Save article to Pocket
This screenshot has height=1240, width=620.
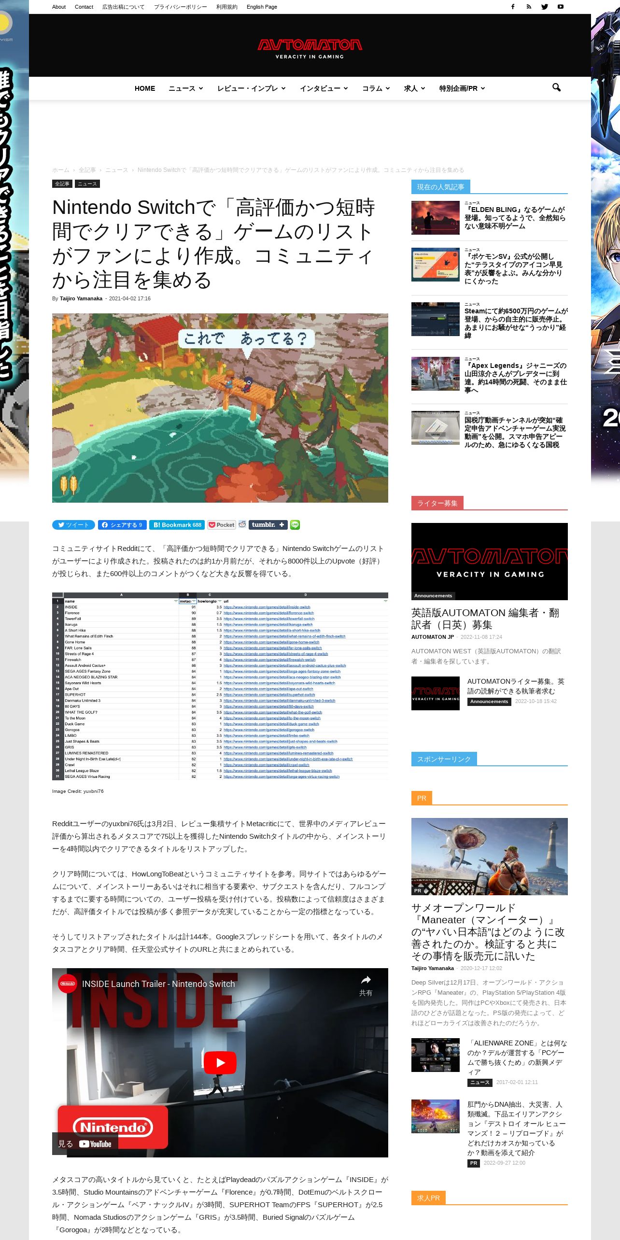222,525
